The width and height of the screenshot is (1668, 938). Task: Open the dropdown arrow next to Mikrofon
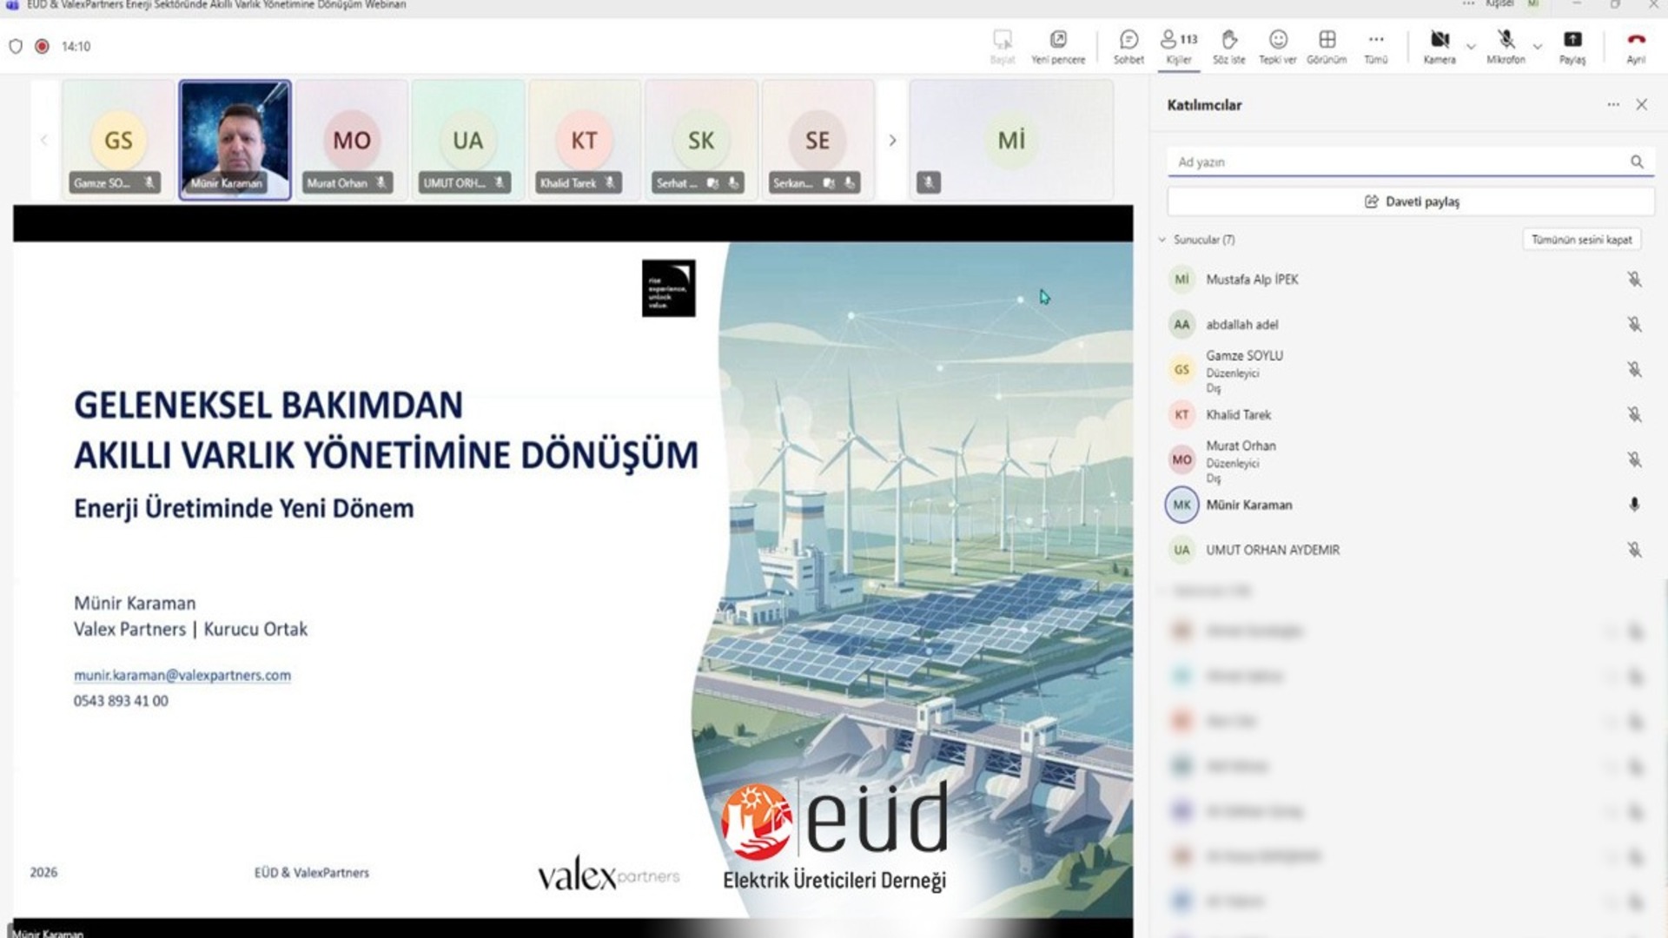1538,47
